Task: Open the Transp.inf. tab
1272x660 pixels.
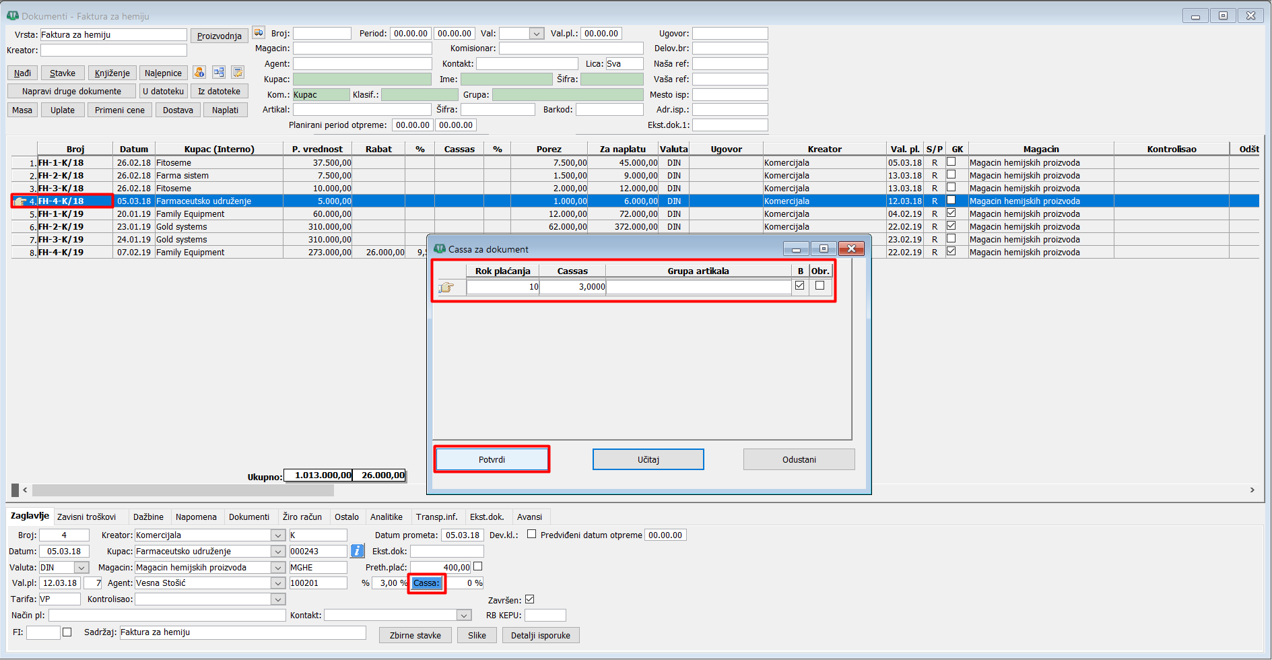Action: [x=436, y=517]
